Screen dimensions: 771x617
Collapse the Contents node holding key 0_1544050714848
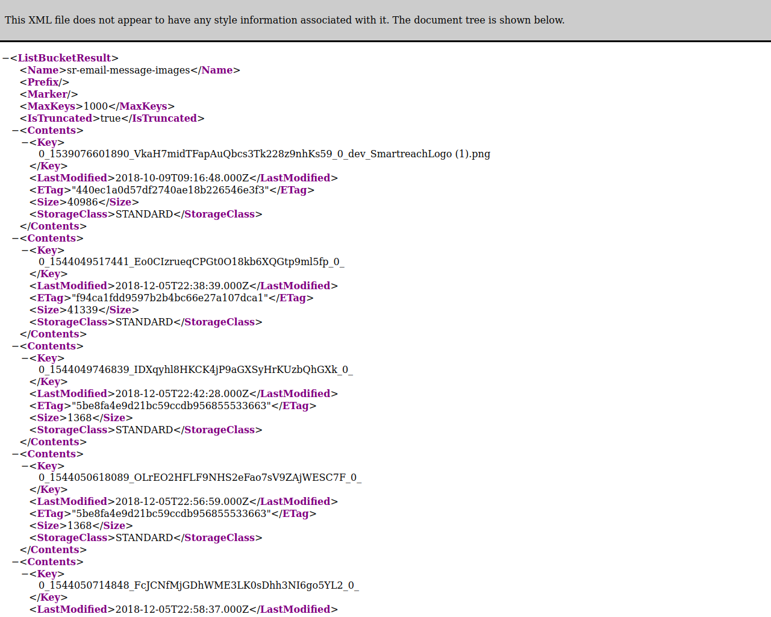click(x=15, y=562)
